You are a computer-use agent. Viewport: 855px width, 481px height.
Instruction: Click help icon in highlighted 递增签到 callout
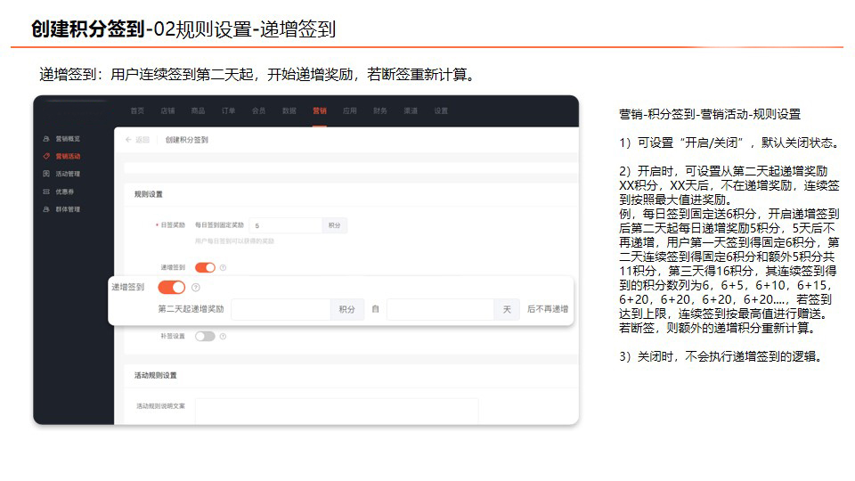pyautogui.click(x=196, y=288)
